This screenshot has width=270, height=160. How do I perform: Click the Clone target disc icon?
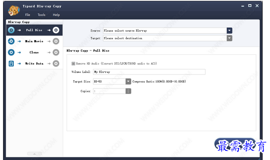[x=56, y=52]
